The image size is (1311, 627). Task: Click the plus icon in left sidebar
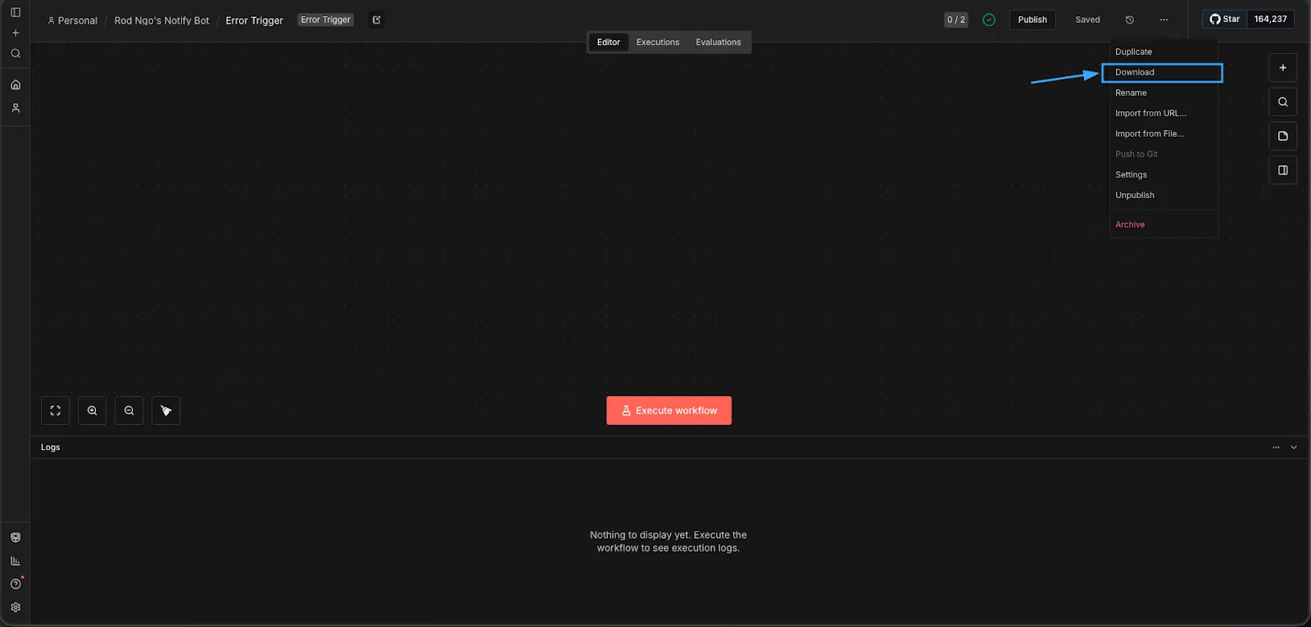tap(16, 33)
